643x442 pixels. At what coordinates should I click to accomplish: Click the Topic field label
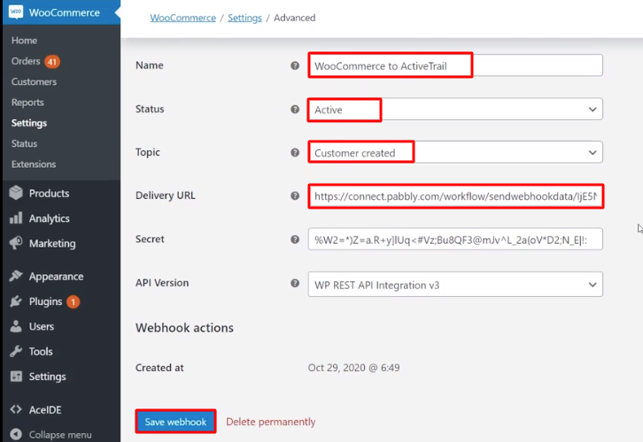[148, 152]
